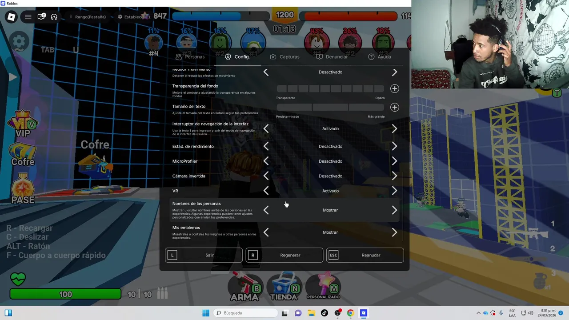Click the settings menu scrollbar
Viewport: 569px width, 320px height.
click(403, 207)
